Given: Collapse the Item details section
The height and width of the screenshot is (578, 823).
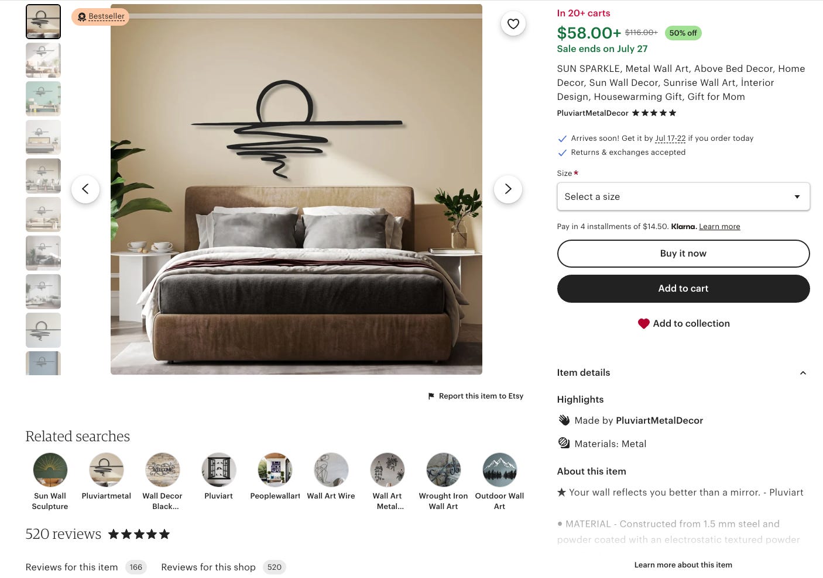Looking at the screenshot, I should [683, 372].
